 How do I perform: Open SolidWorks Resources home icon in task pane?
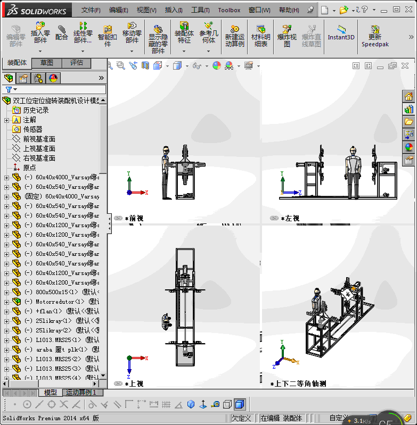point(408,96)
